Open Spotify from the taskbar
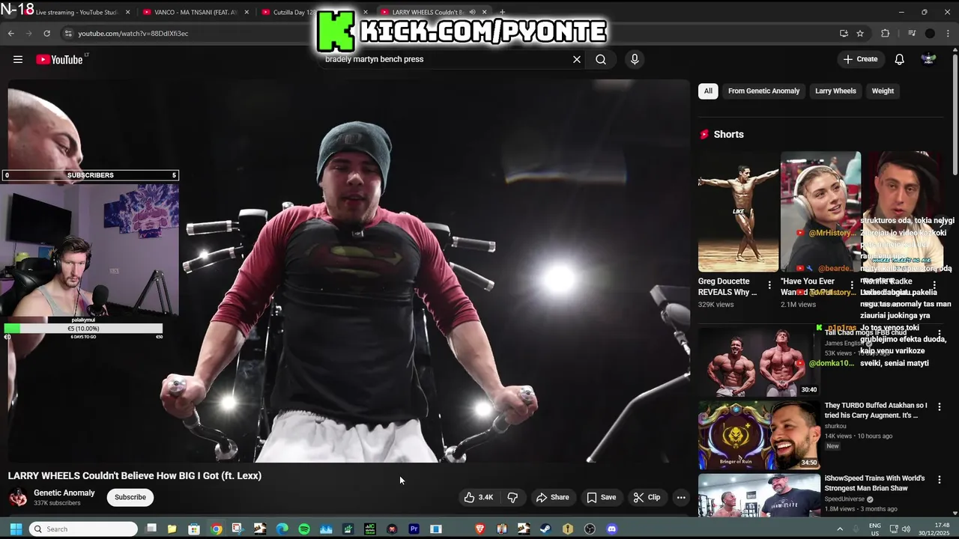The image size is (959, 539). click(x=304, y=529)
